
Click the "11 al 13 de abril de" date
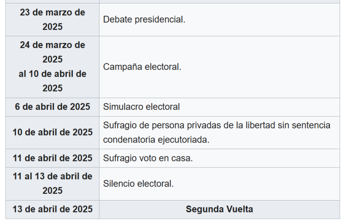52,176
